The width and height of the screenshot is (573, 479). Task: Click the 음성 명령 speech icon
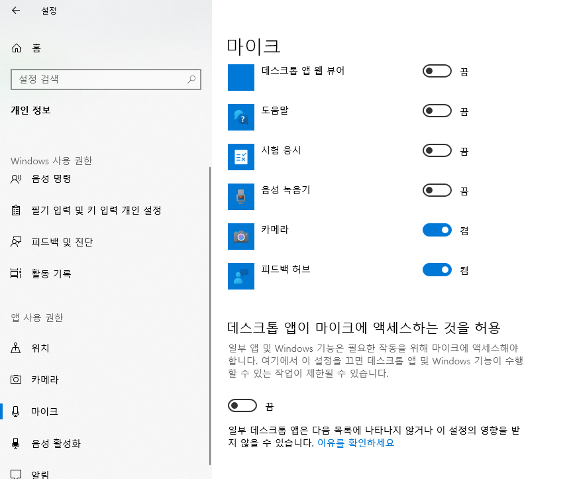click(16, 179)
